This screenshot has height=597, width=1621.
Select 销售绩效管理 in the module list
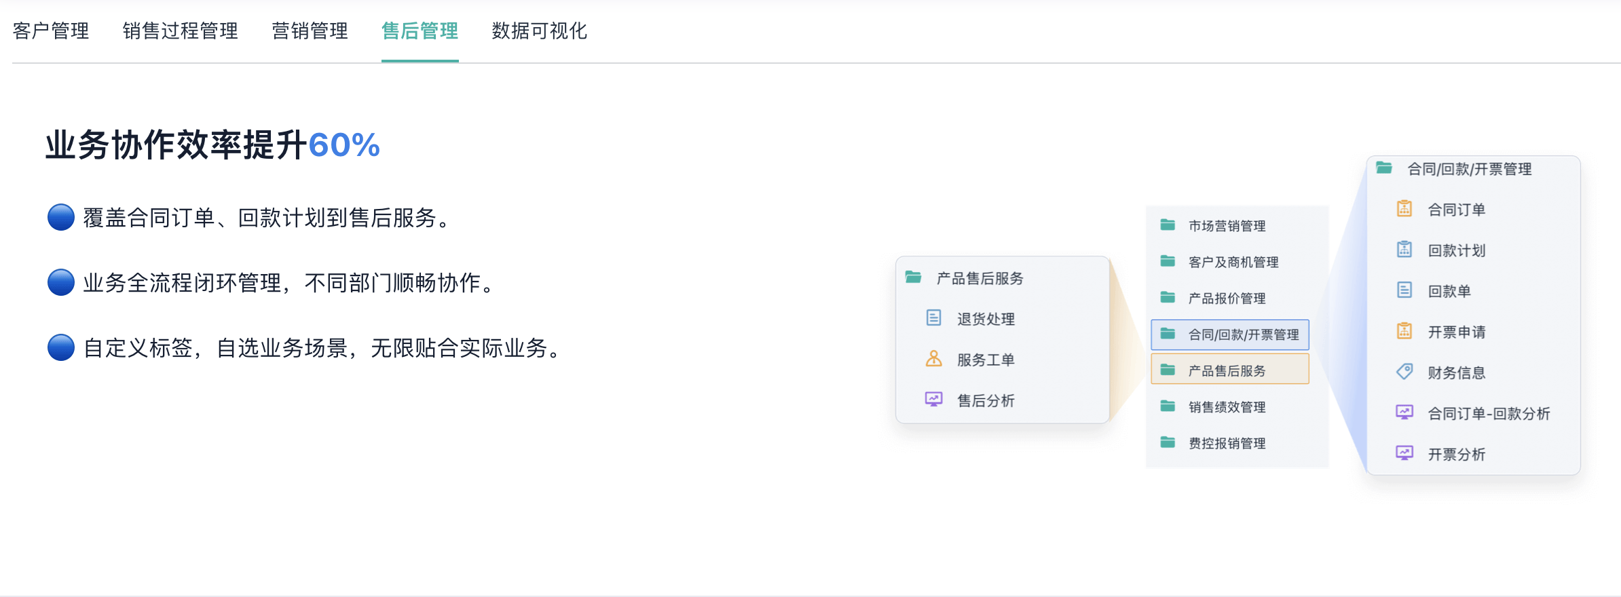click(1227, 407)
